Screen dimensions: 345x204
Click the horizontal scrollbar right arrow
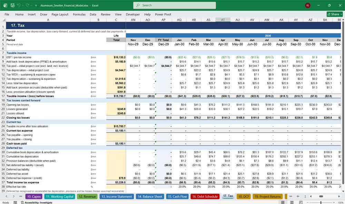tap(339, 196)
